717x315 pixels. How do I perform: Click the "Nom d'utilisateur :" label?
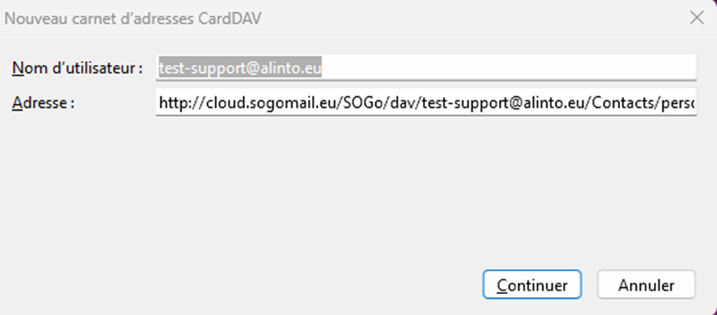78,68
